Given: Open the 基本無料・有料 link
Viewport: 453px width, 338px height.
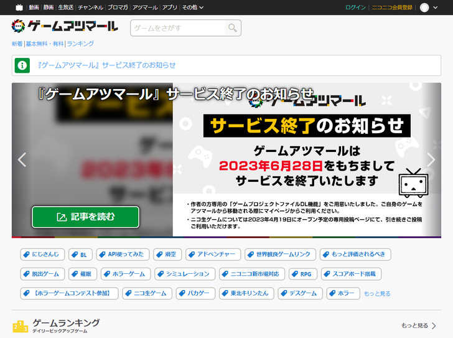Looking at the screenshot, I should 45,44.
